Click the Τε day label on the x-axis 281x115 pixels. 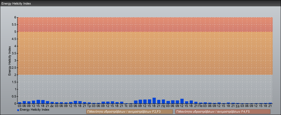click(126, 106)
